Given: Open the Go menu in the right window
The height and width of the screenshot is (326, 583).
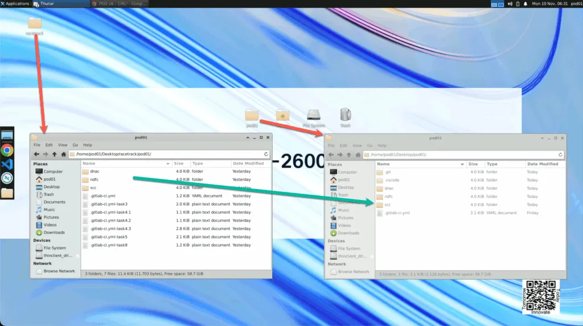Looking at the screenshot, I should (x=369, y=145).
